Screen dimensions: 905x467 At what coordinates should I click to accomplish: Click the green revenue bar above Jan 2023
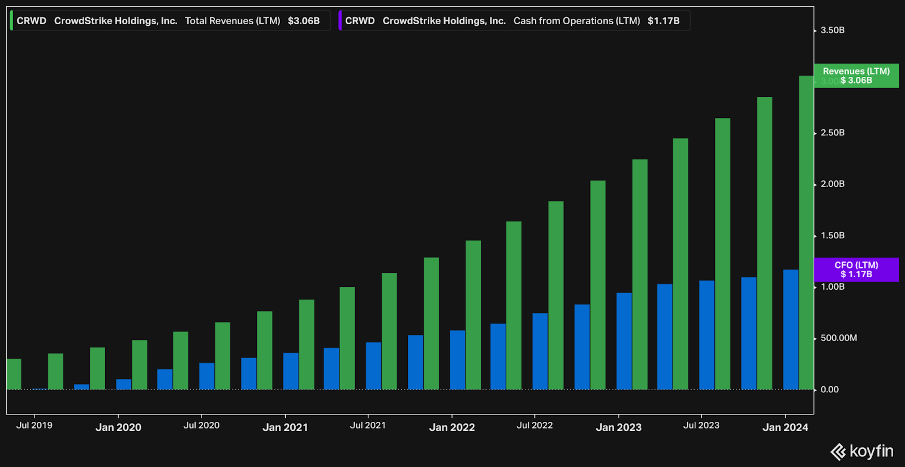click(x=640, y=274)
